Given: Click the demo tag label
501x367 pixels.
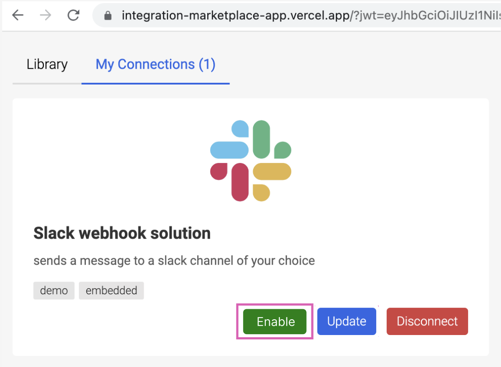Looking at the screenshot, I should click(x=54, y=290).
